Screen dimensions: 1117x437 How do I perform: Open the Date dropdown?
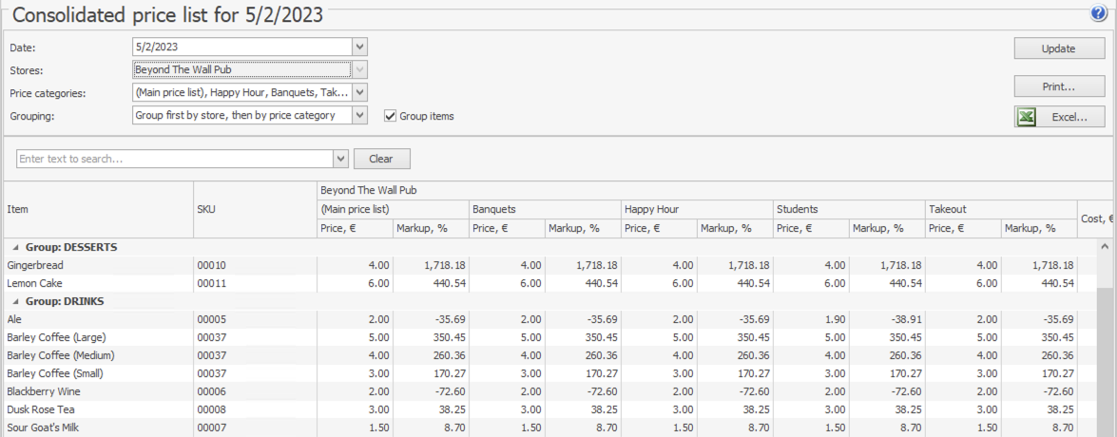[359, 47]
